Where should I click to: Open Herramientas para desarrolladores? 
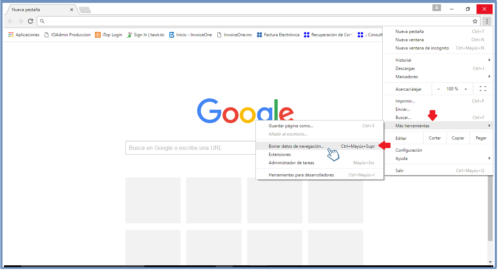pyautogui.click(x=320, y=175)
